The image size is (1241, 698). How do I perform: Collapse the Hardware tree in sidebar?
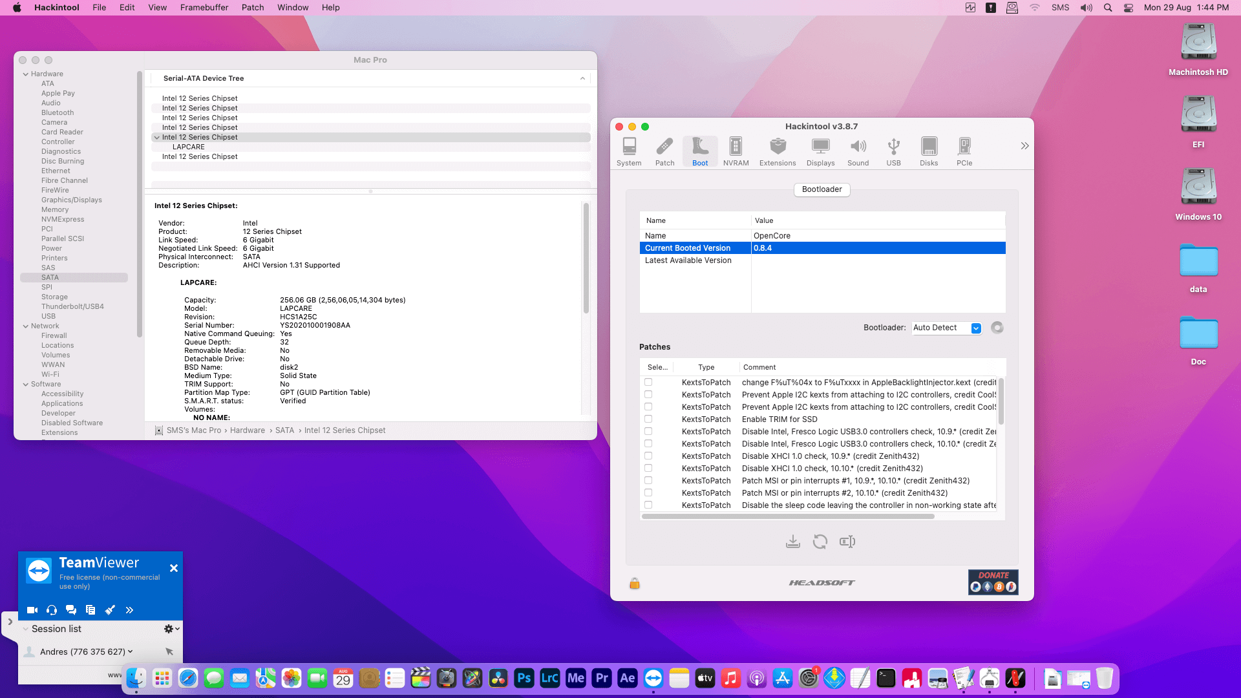[26, 74]
